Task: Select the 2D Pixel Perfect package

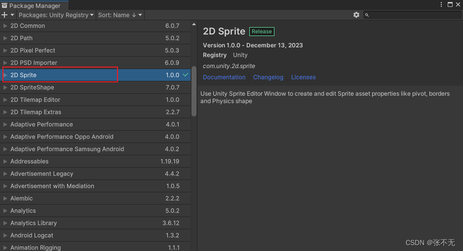Action: point(95,50)
